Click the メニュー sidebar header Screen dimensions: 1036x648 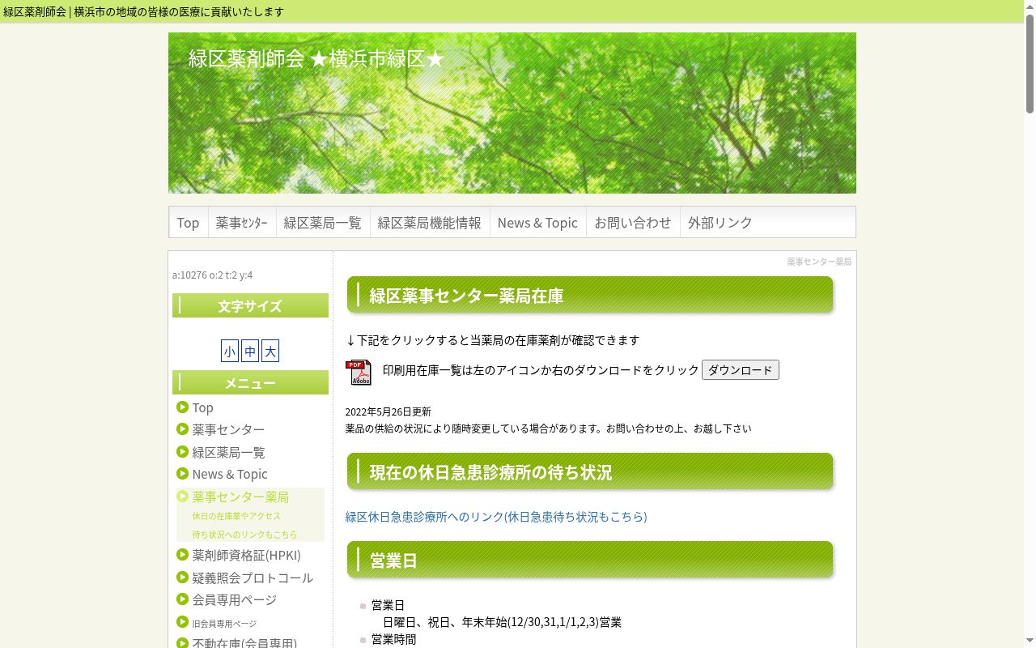[x=250, y=382]
